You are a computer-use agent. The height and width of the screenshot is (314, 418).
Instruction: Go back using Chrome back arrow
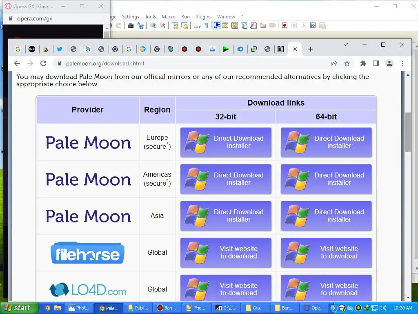pyautogui.click(x=17, y=63)
